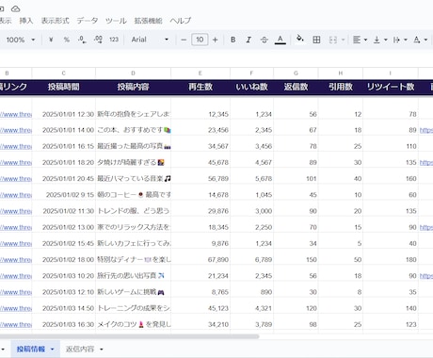The image size is (433, 358).
Task: Open link in 2025/01/01 18:20 row
Action: point(16,163)
